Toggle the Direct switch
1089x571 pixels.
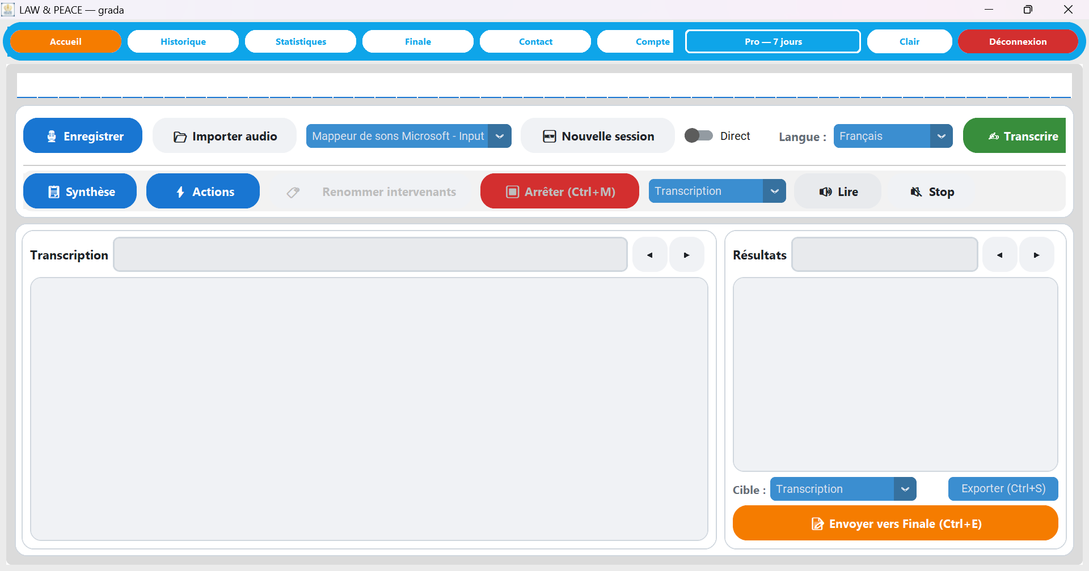click(698, 136)
